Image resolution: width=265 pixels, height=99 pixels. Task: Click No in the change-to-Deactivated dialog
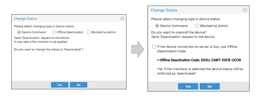pos(79,85)
